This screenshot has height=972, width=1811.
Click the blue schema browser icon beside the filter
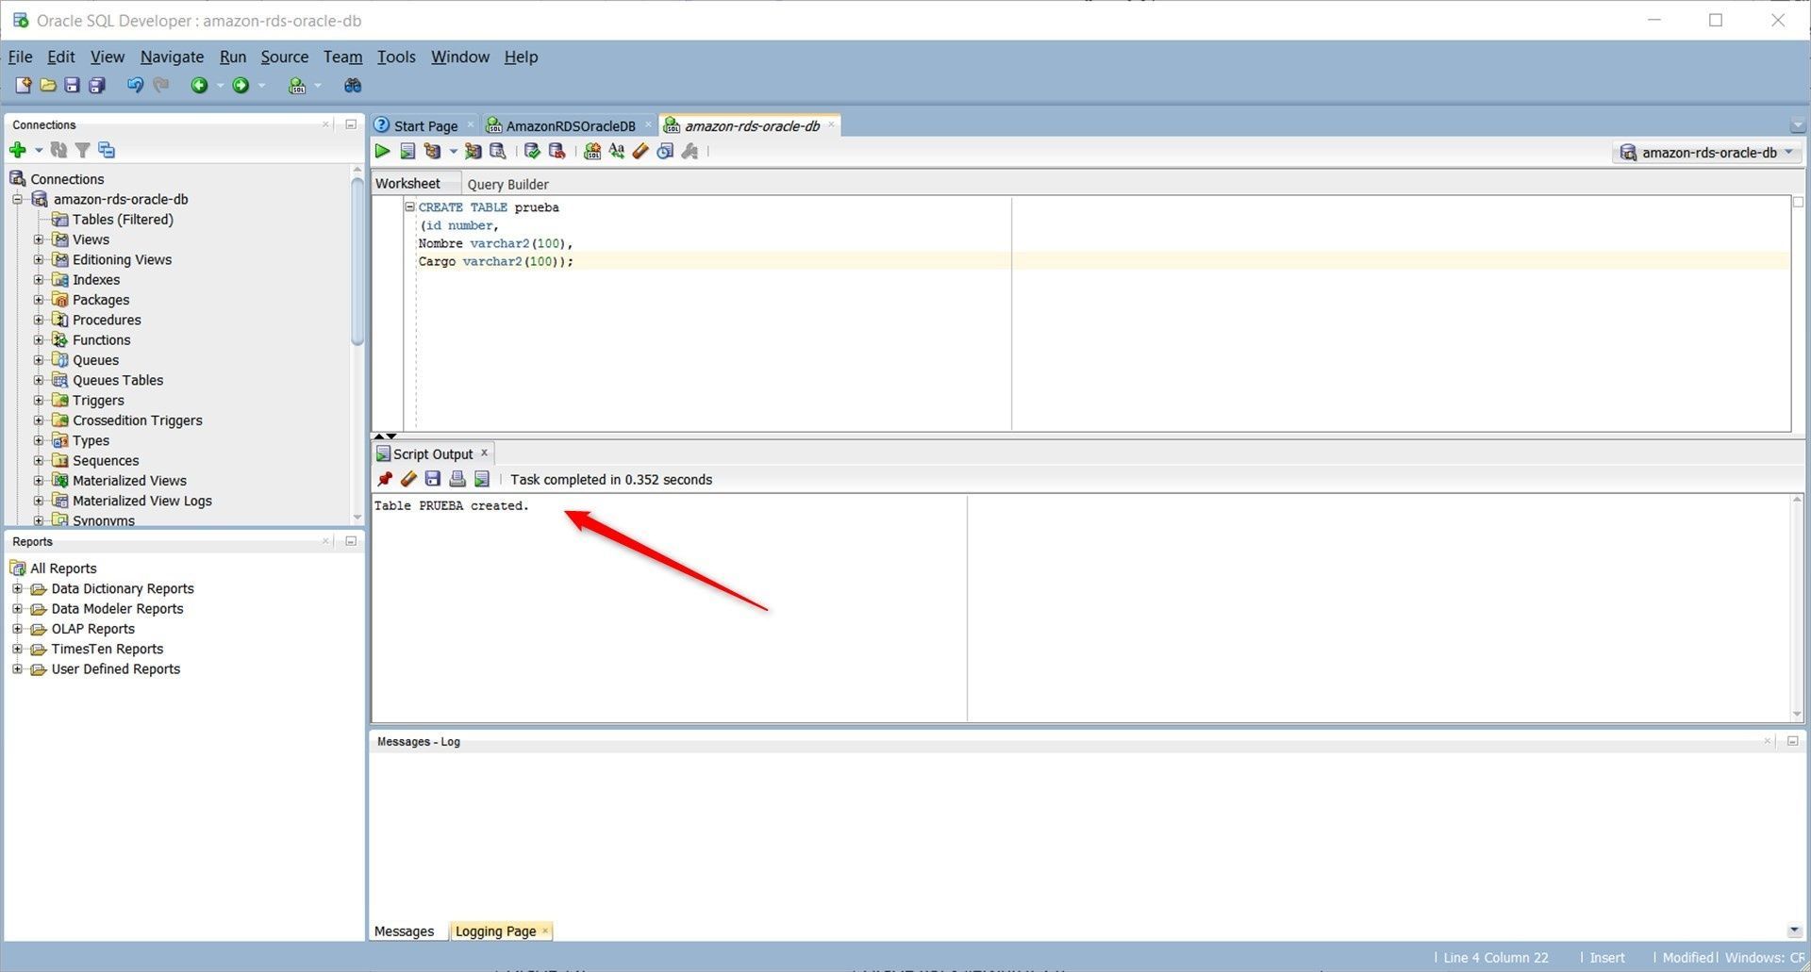[107, 150]
